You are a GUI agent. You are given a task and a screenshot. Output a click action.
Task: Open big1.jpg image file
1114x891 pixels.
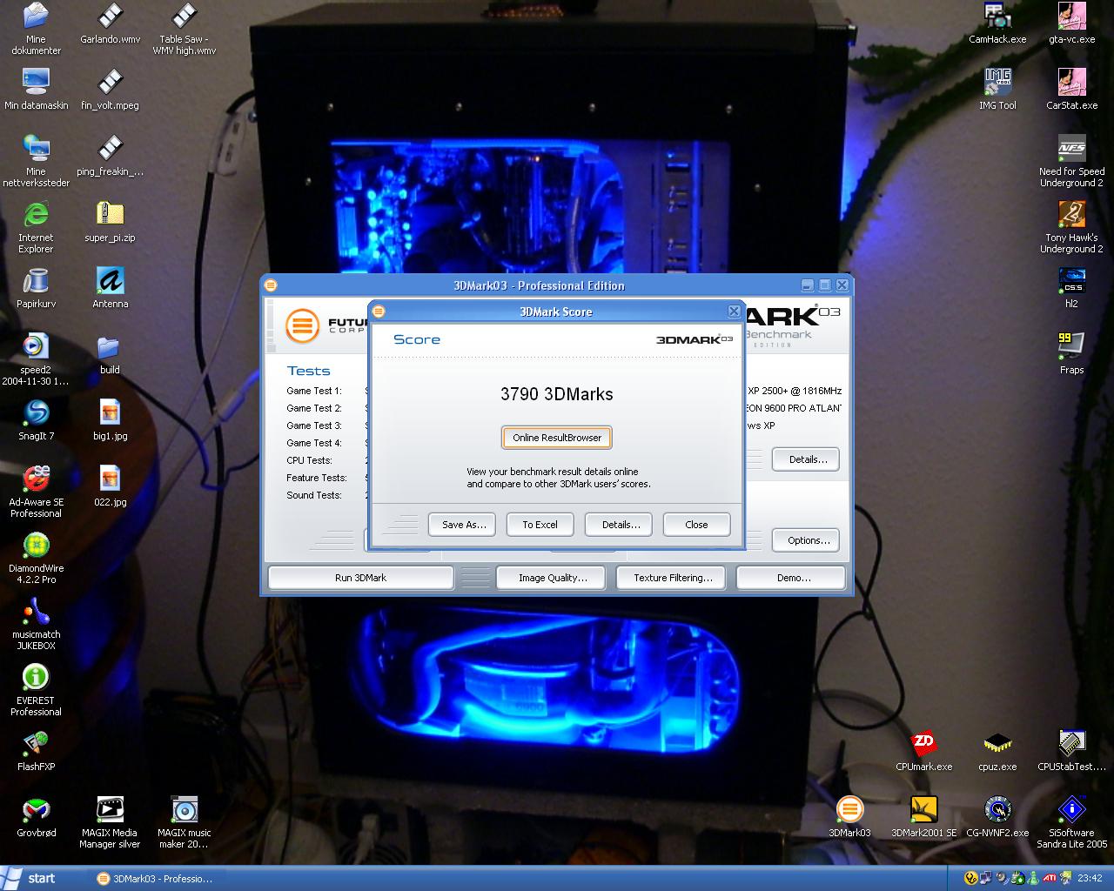pos(110,413)
